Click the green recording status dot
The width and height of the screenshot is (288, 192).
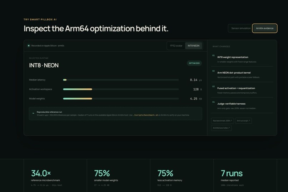click(x=29, y=45)
